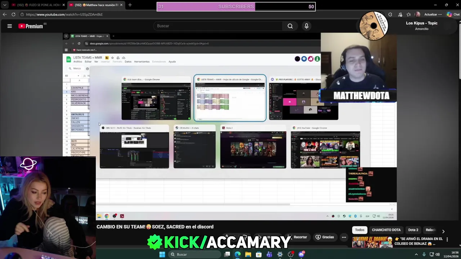Click the SILVERHACK cell in the spreadsheet
Viewport: 461px width, 259px height.
(79, 103)
